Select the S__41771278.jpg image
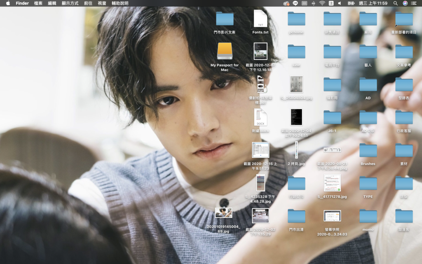 (x=332, y=183)
